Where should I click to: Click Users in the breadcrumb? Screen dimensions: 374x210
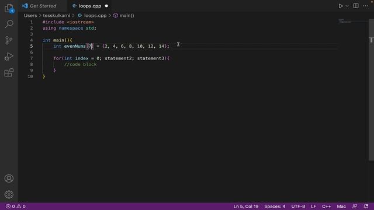pyautogui.click(x=30, y=16)
